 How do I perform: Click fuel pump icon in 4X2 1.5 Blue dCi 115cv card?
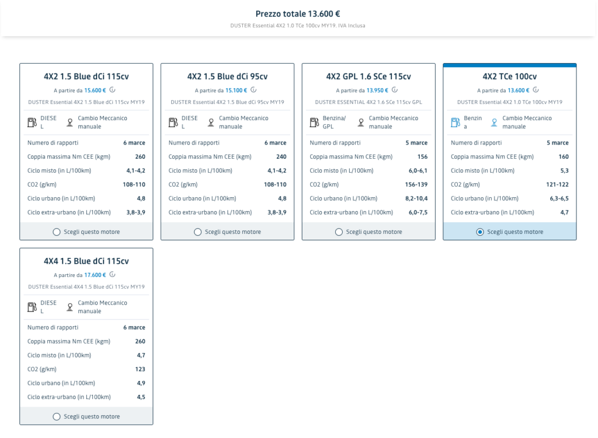(32, 122)
